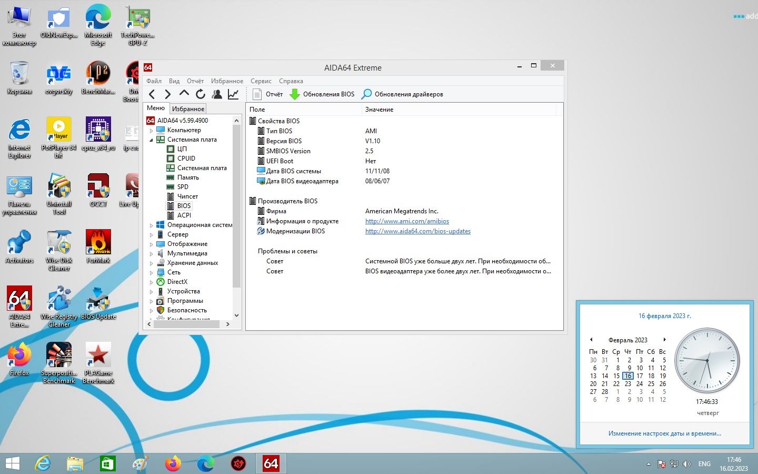Open the graph chart toolbar icon
The height and width of the screenshot is (474, 758).
coord(233,94)
